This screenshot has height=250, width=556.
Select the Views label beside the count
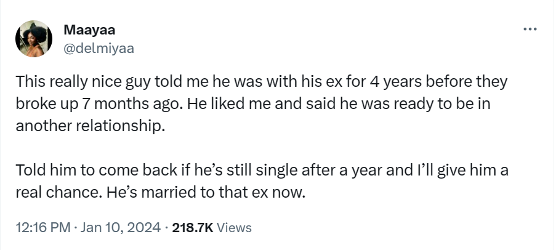pyautogui.click(x=235, y=227)
